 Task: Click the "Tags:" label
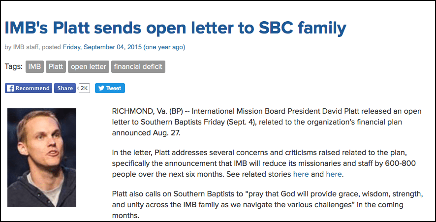14,66
